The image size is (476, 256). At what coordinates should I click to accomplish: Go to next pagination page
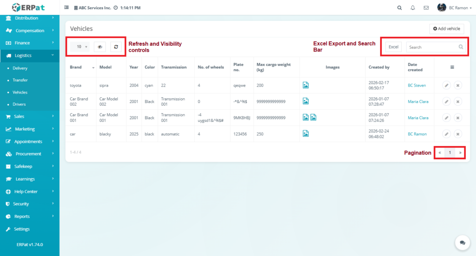(460, 153)
